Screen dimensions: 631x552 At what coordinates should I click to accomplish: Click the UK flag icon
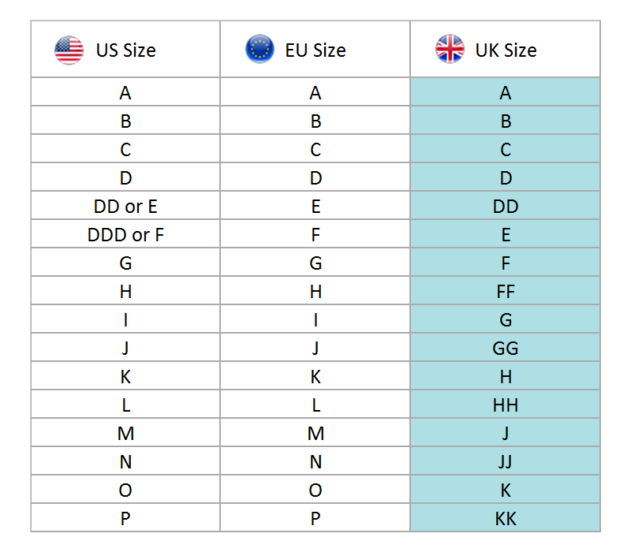450,50
